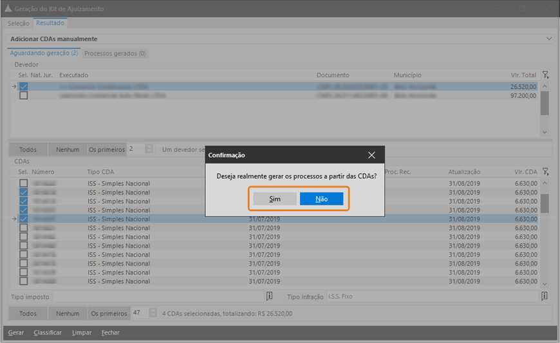Check the second debtor row checkbox
This screenshot has width=560, height=343.
(23, 95)
